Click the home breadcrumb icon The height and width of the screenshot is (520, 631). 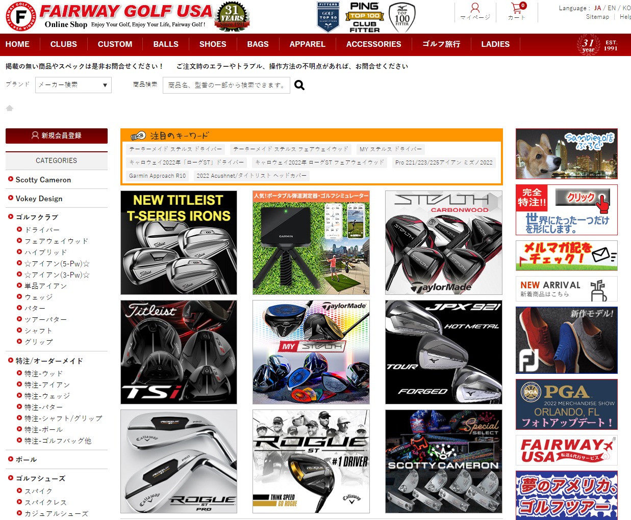tap(9, 108)
